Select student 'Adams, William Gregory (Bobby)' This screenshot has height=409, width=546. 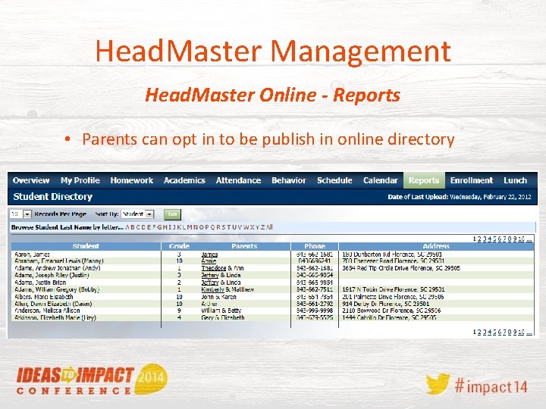(57, 289)
